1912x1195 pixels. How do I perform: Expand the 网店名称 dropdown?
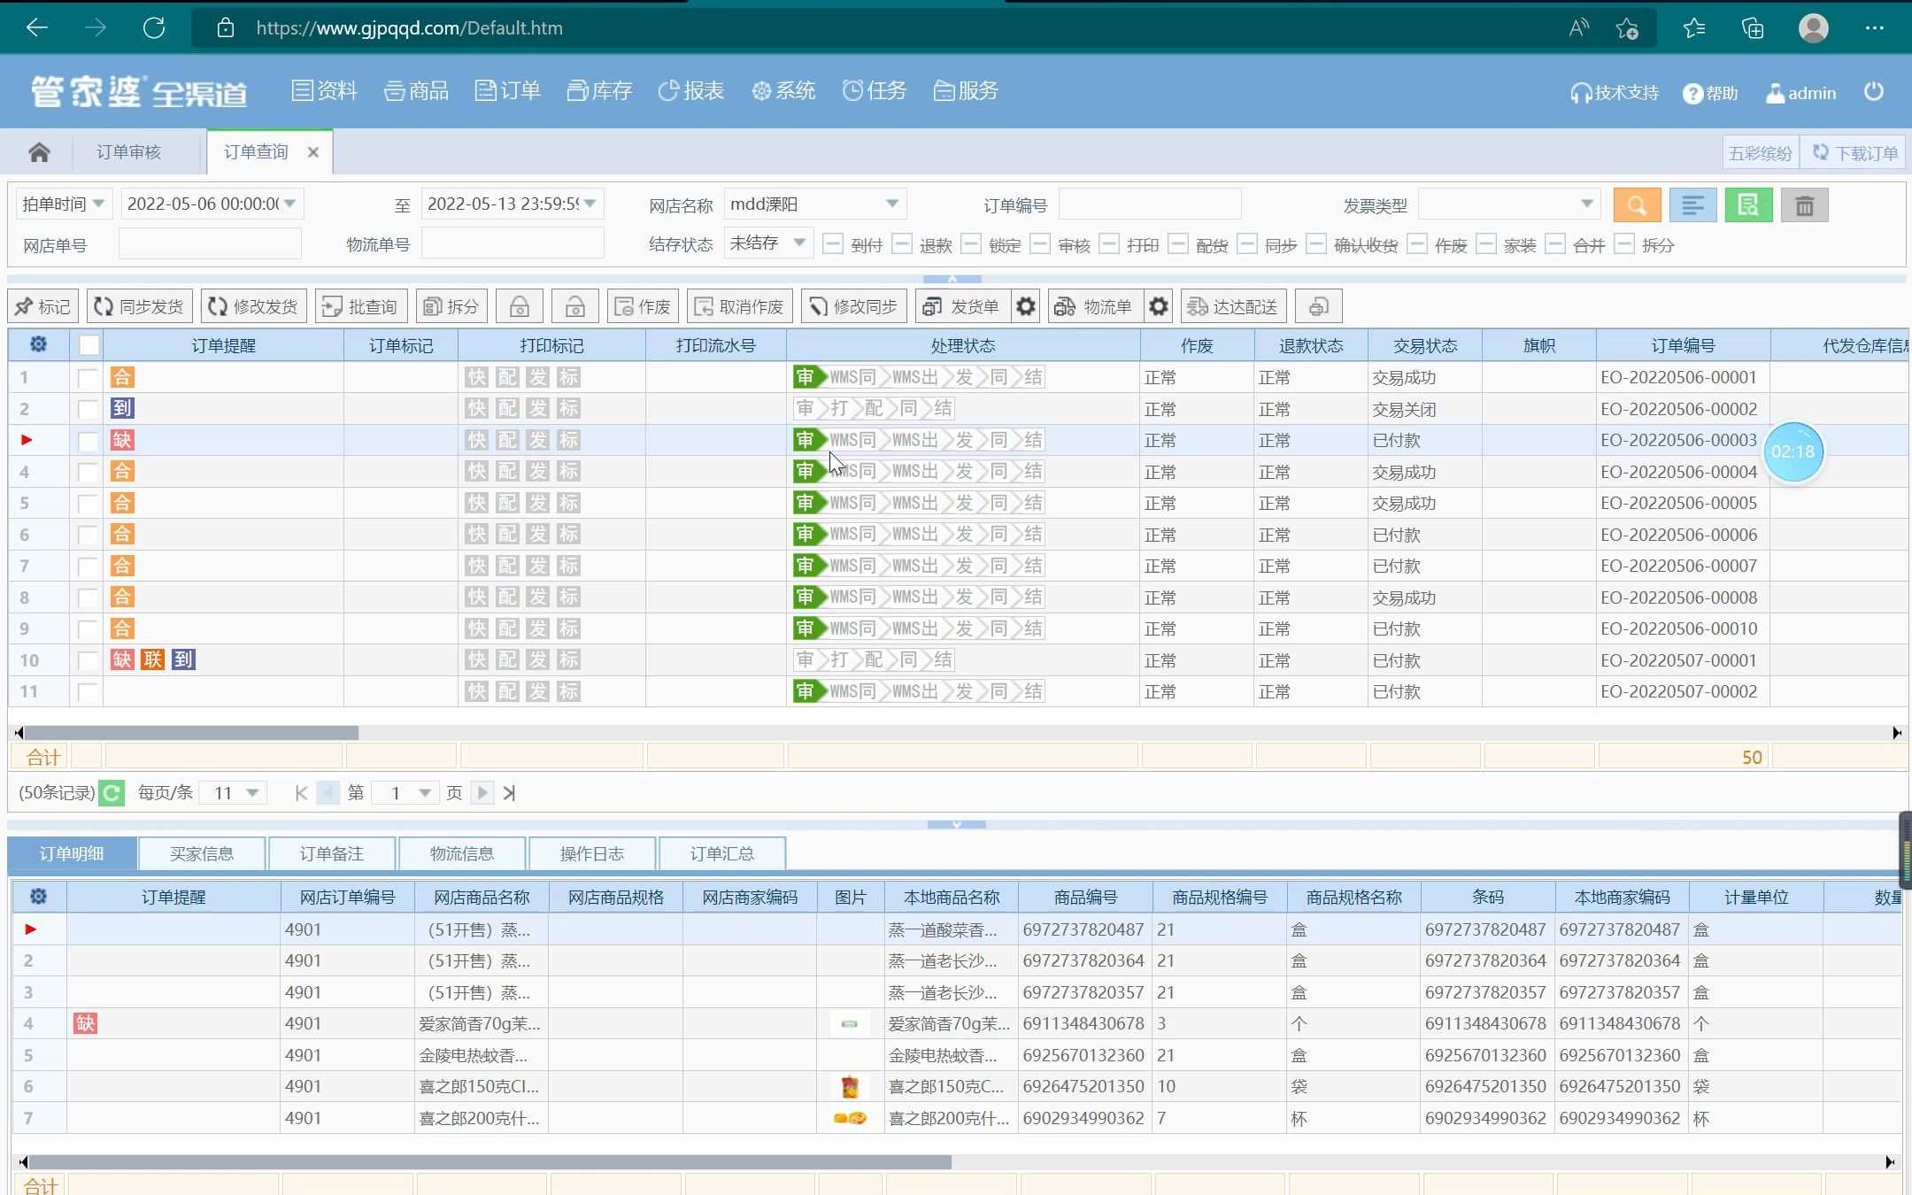(x=892, y=204)
